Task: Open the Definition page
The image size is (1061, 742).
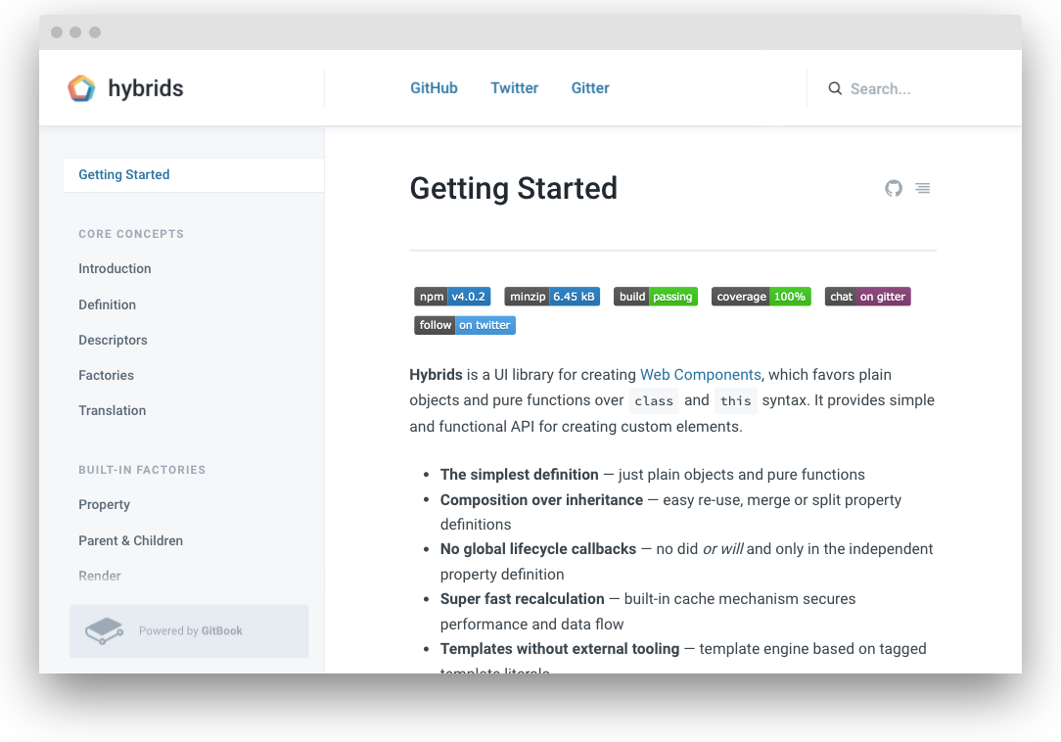Action: click(x=107, y=304)
